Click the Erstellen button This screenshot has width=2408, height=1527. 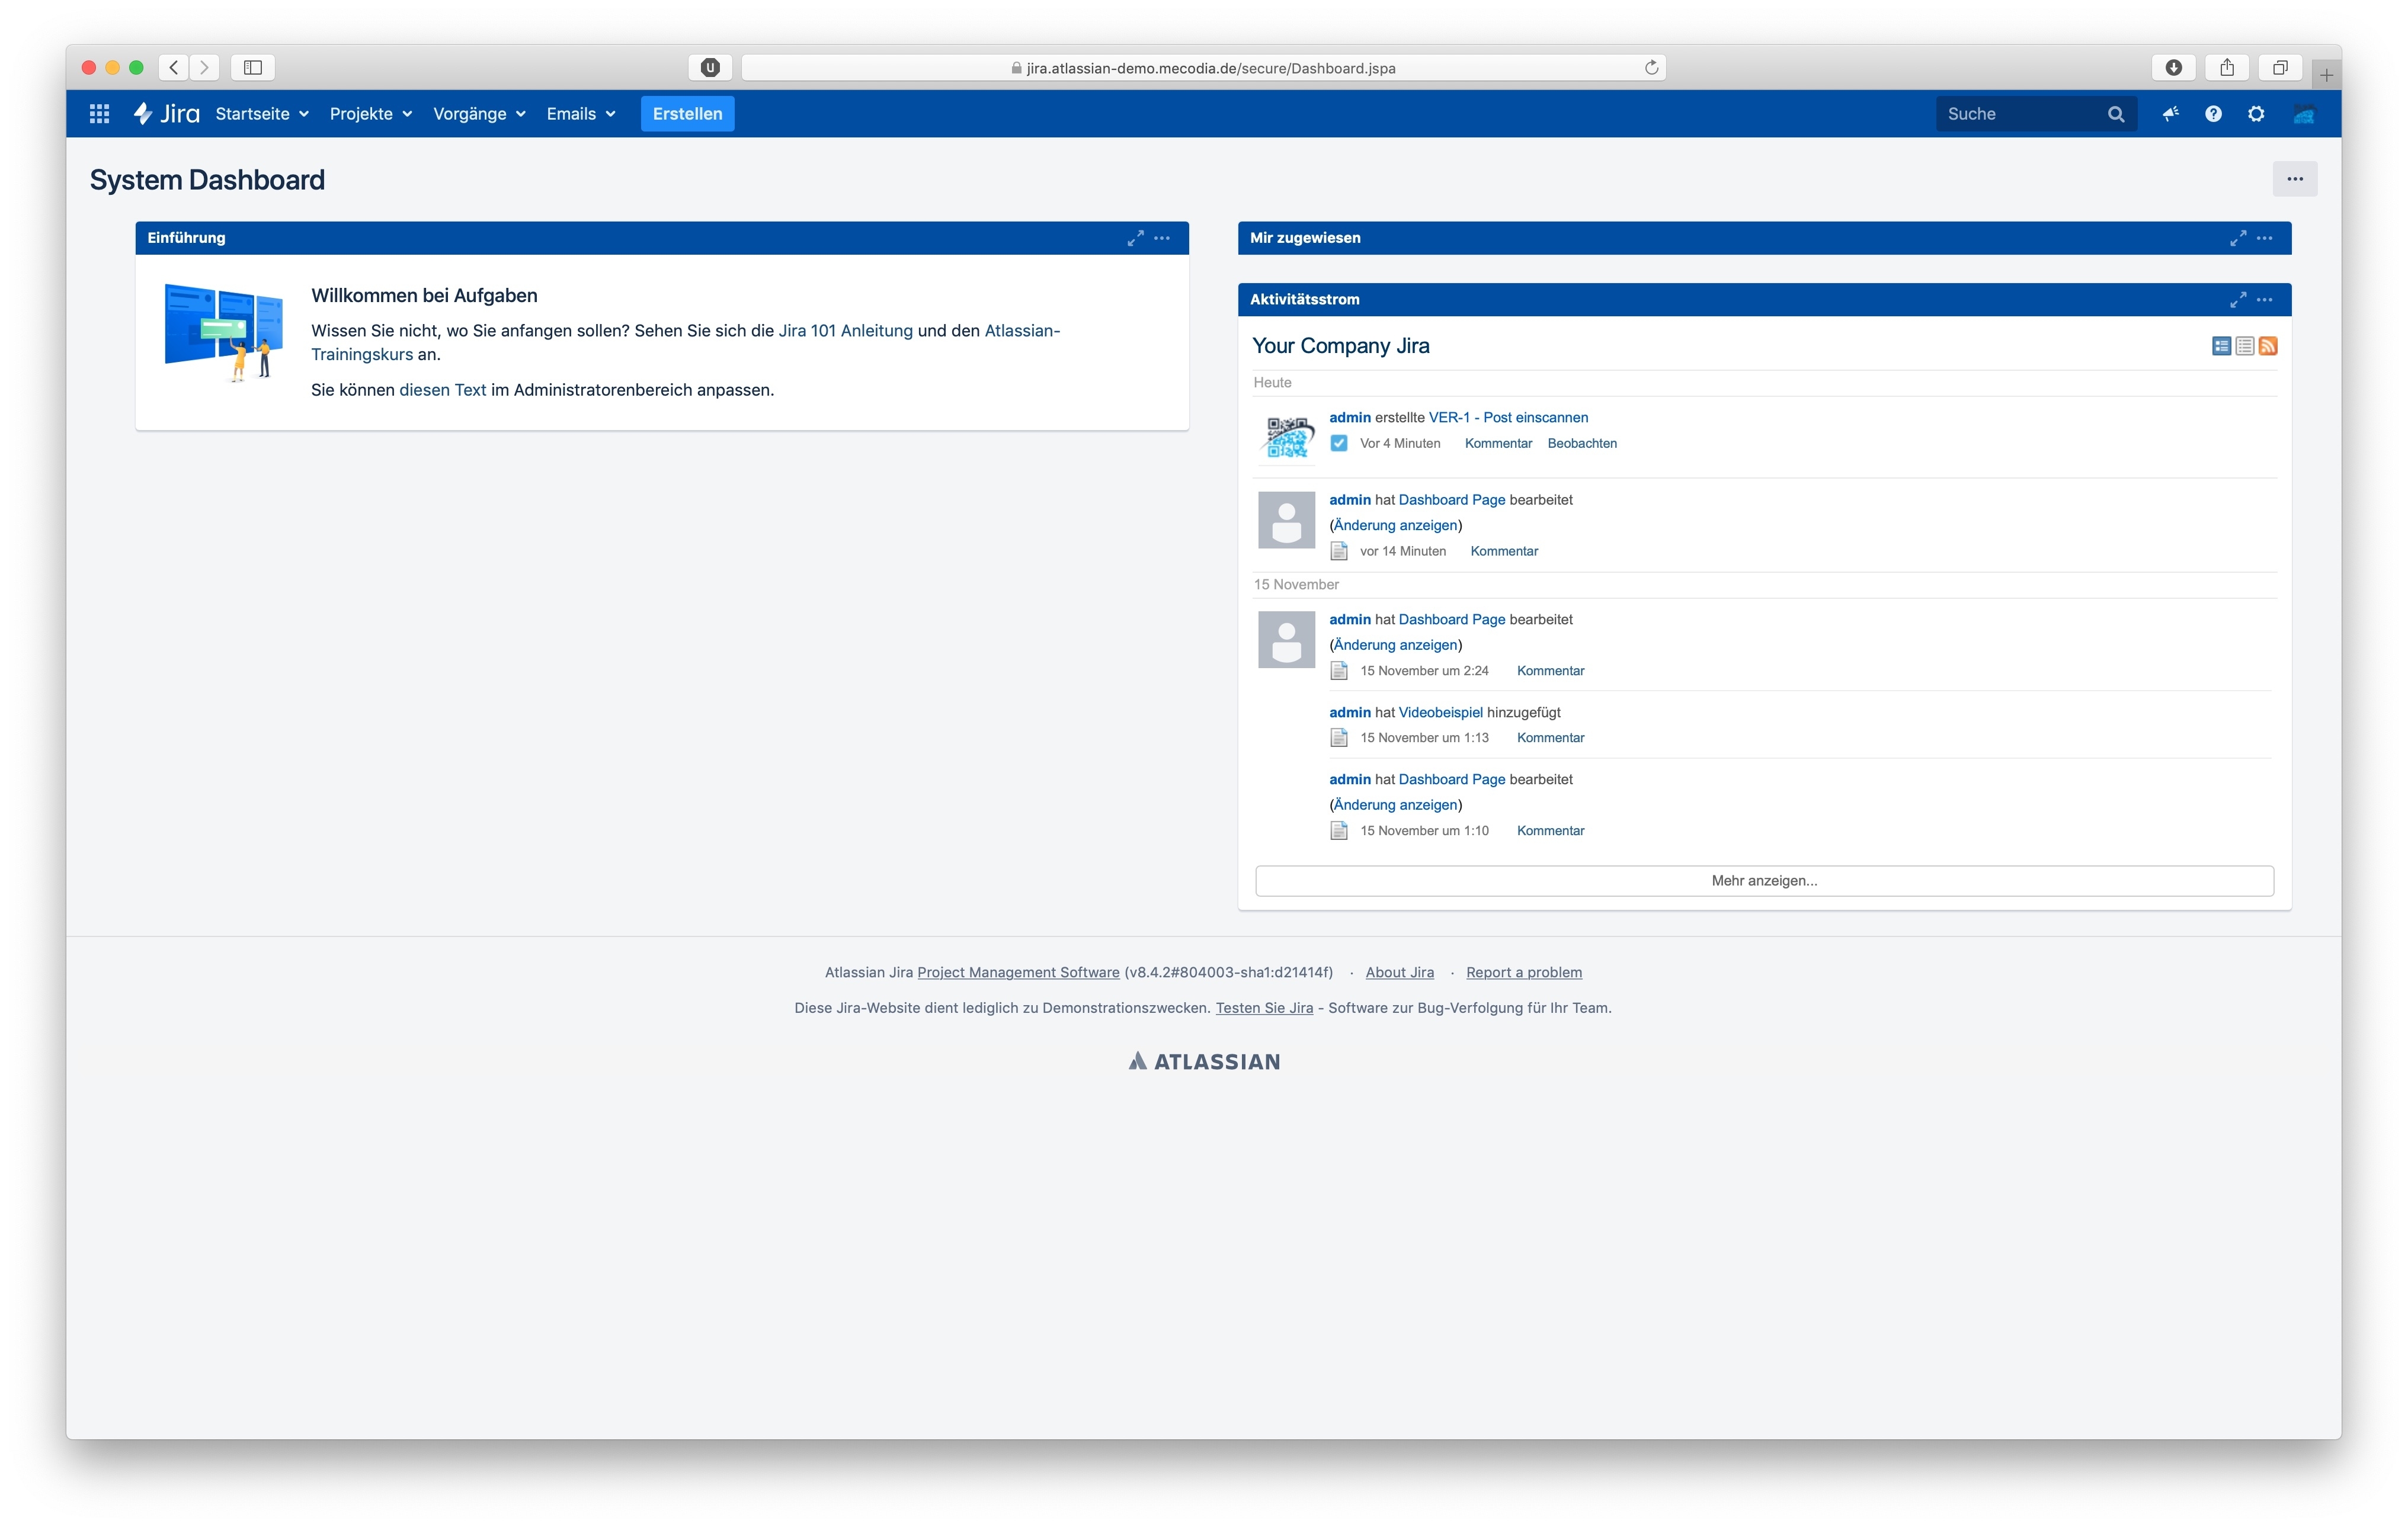(687, 114)
